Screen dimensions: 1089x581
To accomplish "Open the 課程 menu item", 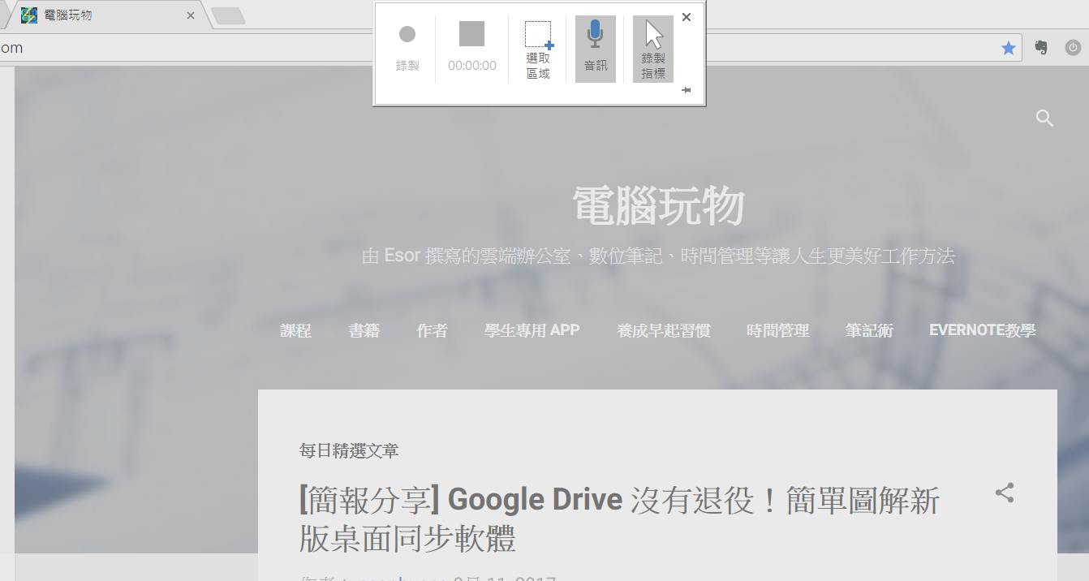I will click(295, 330).
